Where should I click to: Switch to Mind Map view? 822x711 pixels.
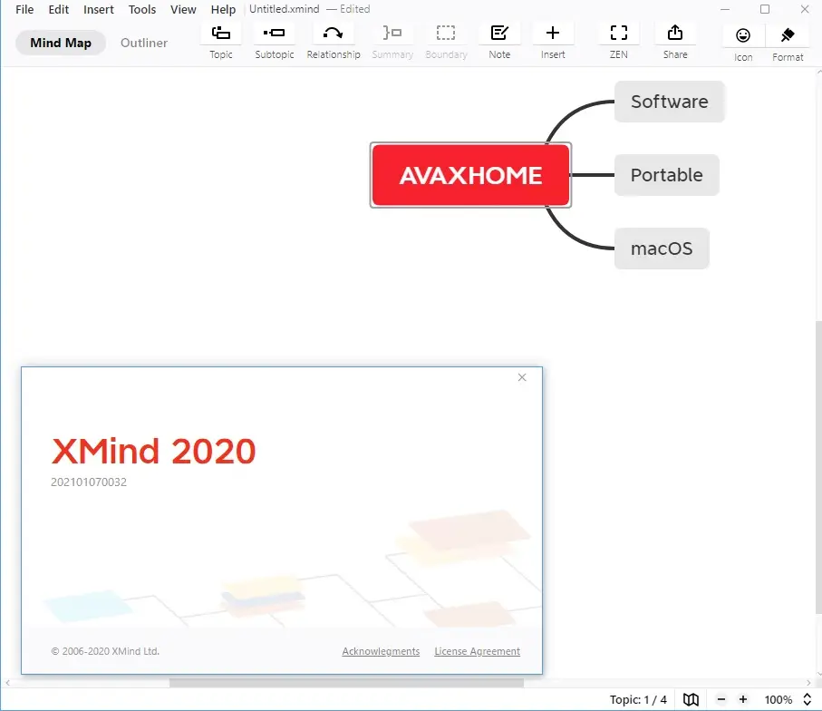coord(61,43)
